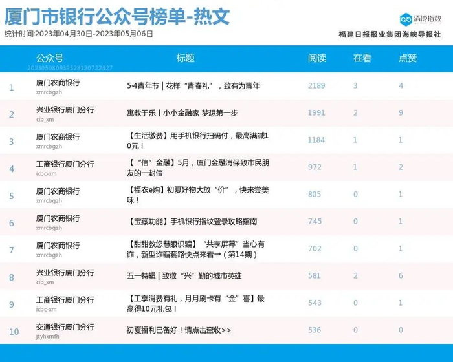Click the 点赞 column header
Screen dimensions: 453x362
pos(408,58)
